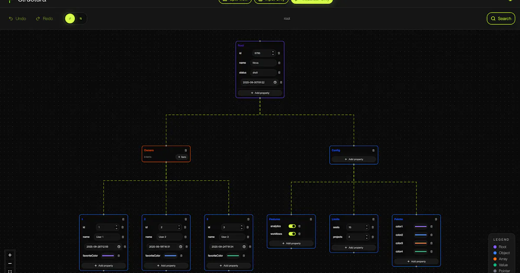Viewport: 520px width, 273px height.
Task: Delete the seats property
Action: 373,227
